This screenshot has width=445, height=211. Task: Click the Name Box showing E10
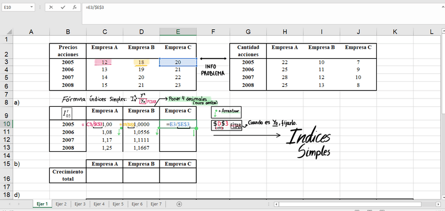point(15,8)
